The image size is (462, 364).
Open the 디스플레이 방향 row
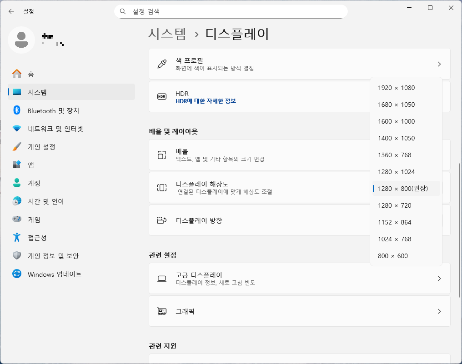click(300, 220)
